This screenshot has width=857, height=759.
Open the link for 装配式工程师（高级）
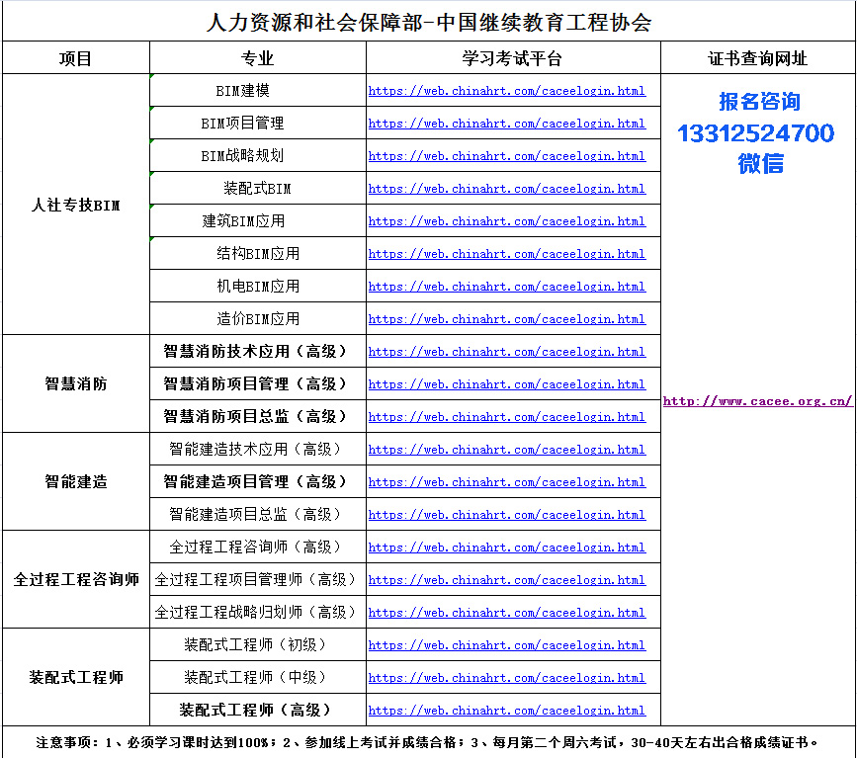(507, 711)
